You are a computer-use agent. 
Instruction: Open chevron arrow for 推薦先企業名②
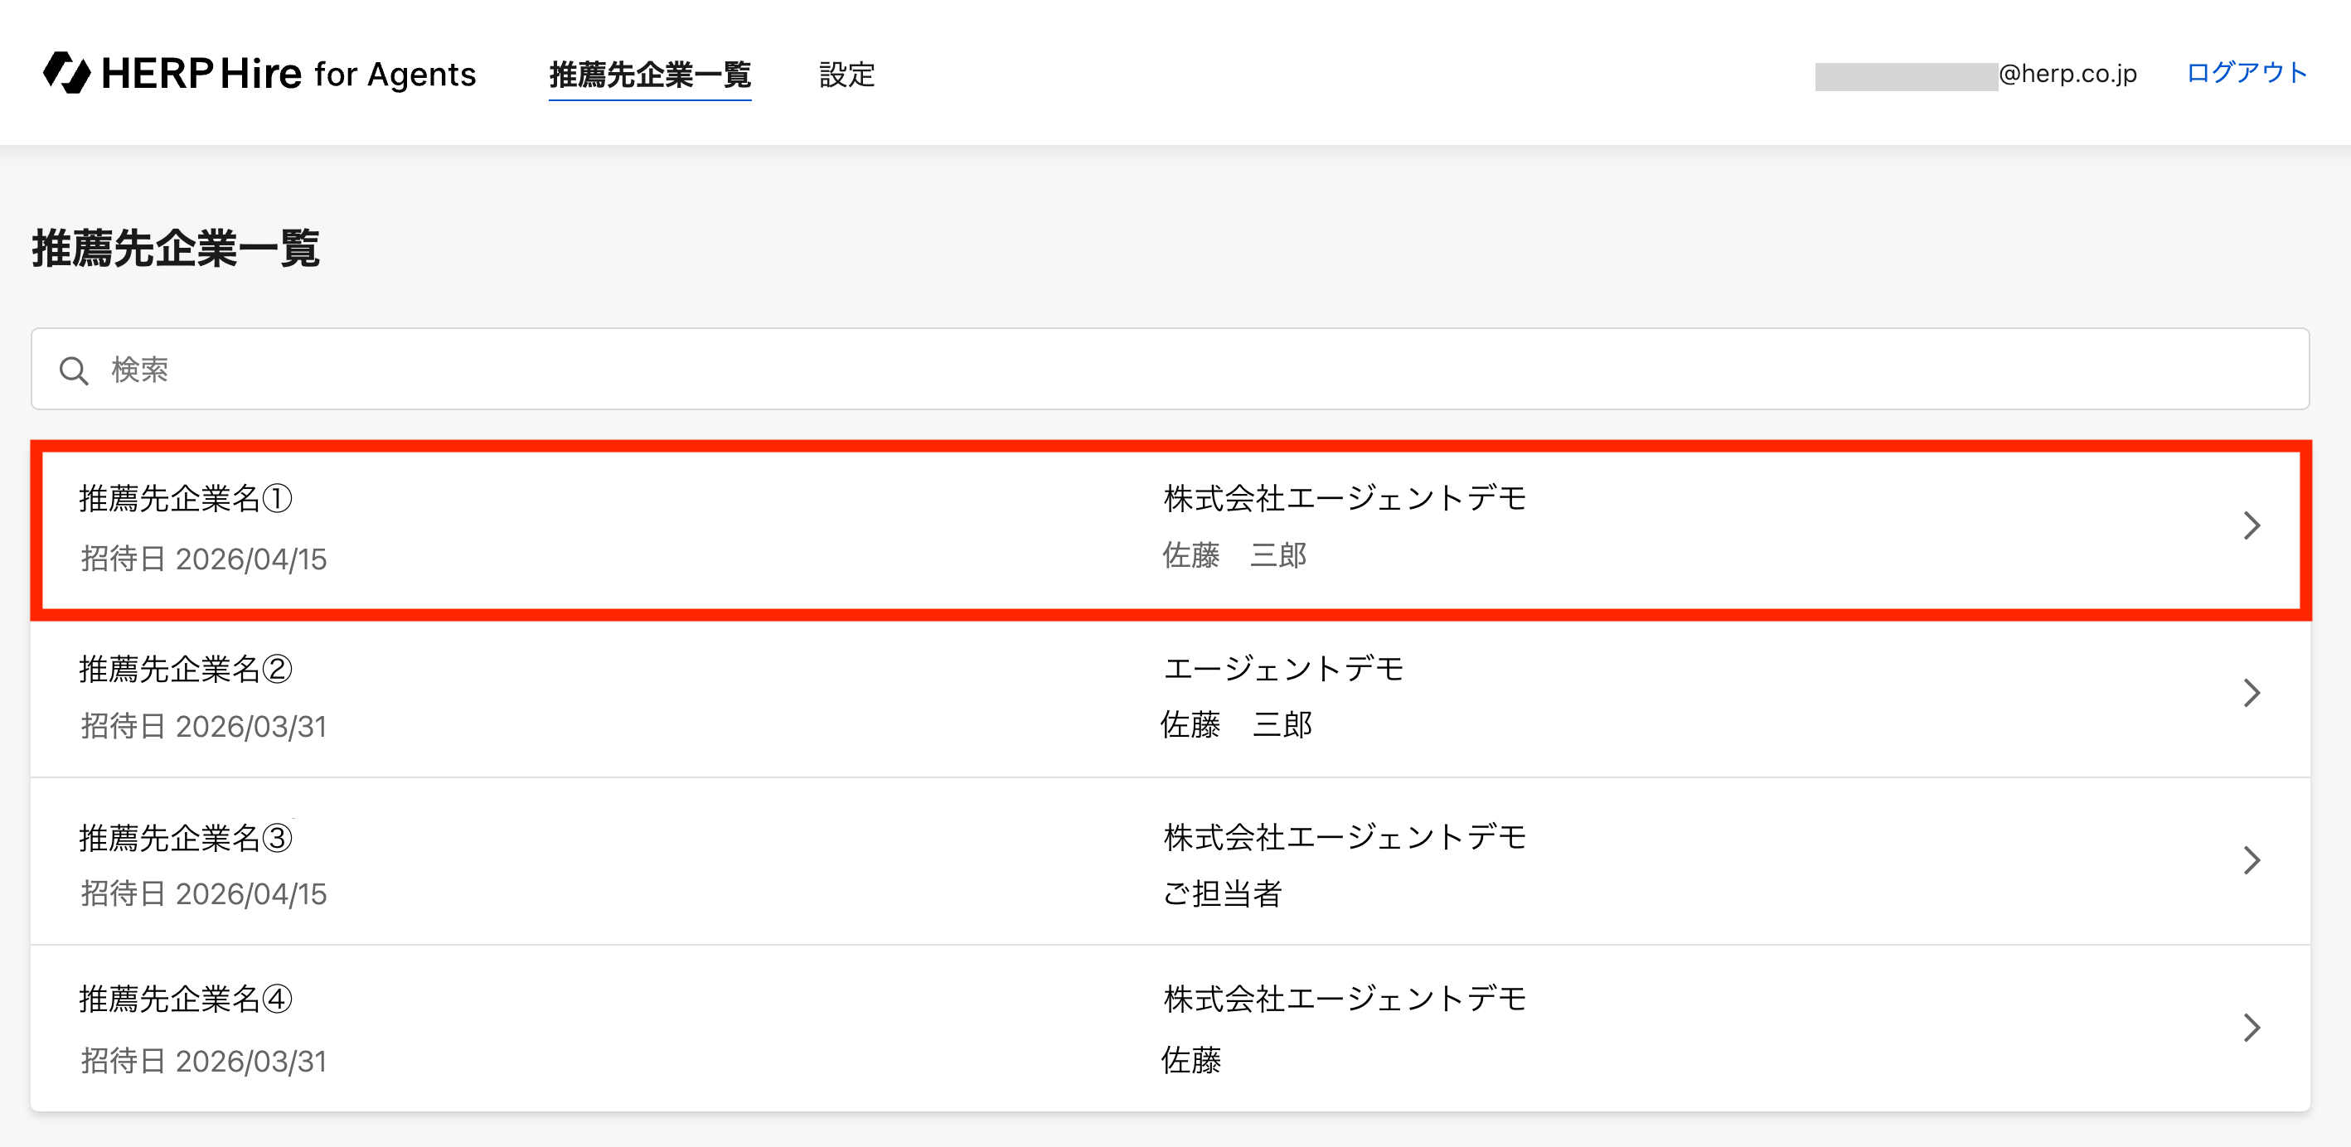pos(2252,693)
